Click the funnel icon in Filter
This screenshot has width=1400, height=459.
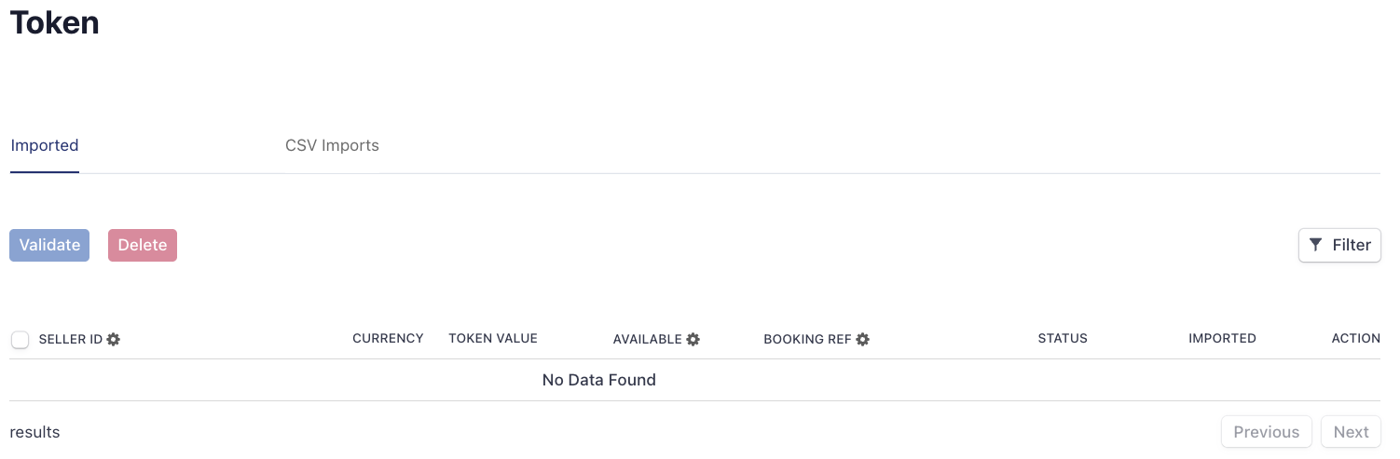tap(1315, 245)
